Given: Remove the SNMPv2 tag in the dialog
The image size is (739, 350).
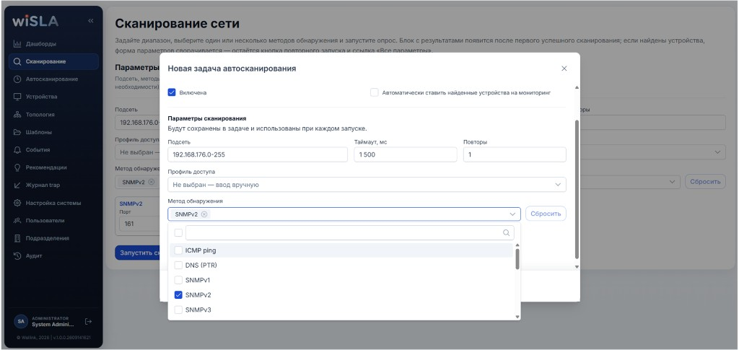Looking at the screenshot, I should (x=204, y=214).
